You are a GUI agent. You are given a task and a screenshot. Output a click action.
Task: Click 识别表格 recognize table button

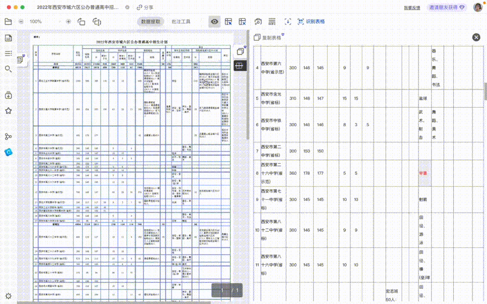[x=311, y=22]
